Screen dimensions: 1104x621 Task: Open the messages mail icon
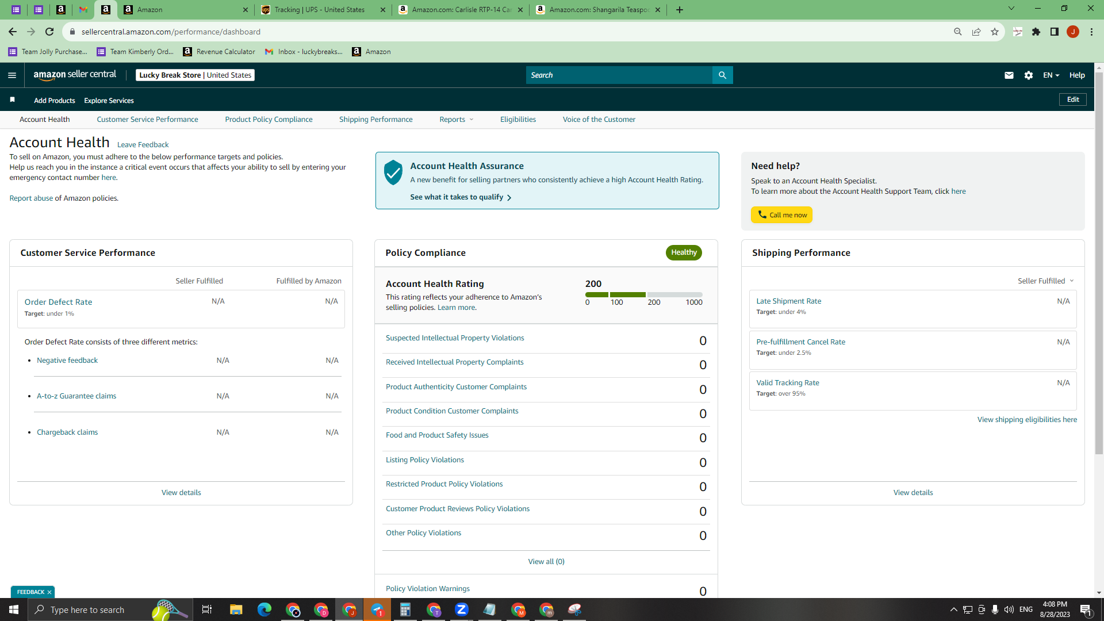coord(1009,75)
